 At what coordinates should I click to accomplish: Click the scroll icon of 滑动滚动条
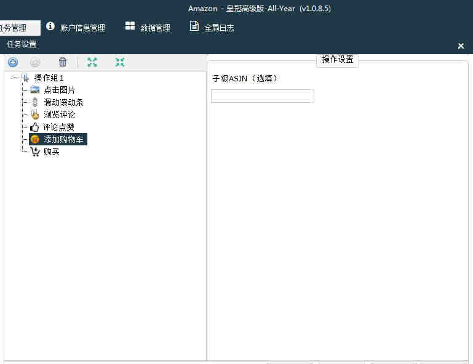point(35,102)
